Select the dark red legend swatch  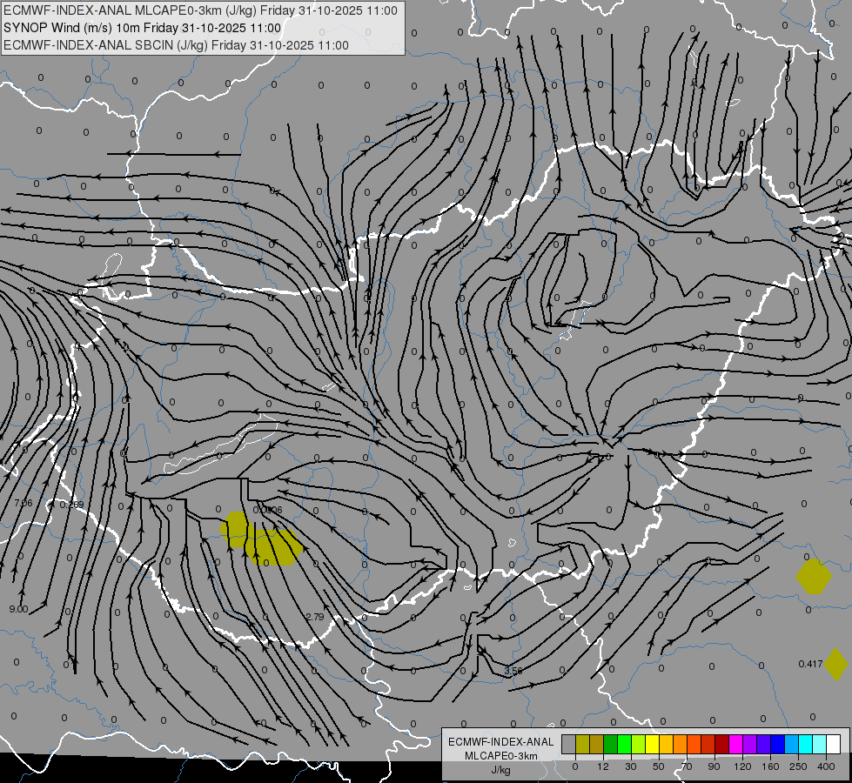(x=722, y=745)
